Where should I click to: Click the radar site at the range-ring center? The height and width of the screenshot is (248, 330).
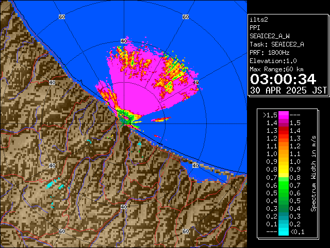click(124, 124)
